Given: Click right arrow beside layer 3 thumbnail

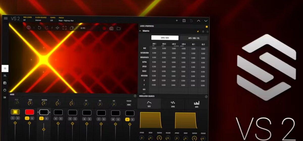Looking at the screenshot, I should (50, 112).
